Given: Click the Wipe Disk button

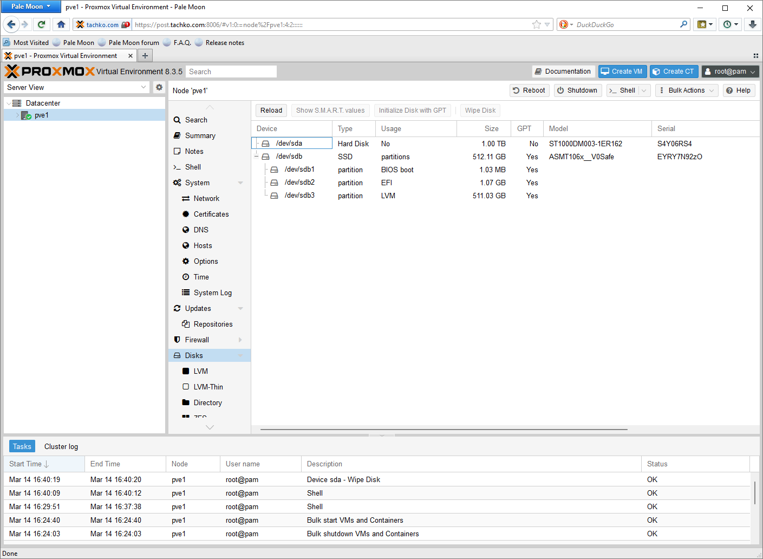Looking at the screenshot, I should [480, 110].
